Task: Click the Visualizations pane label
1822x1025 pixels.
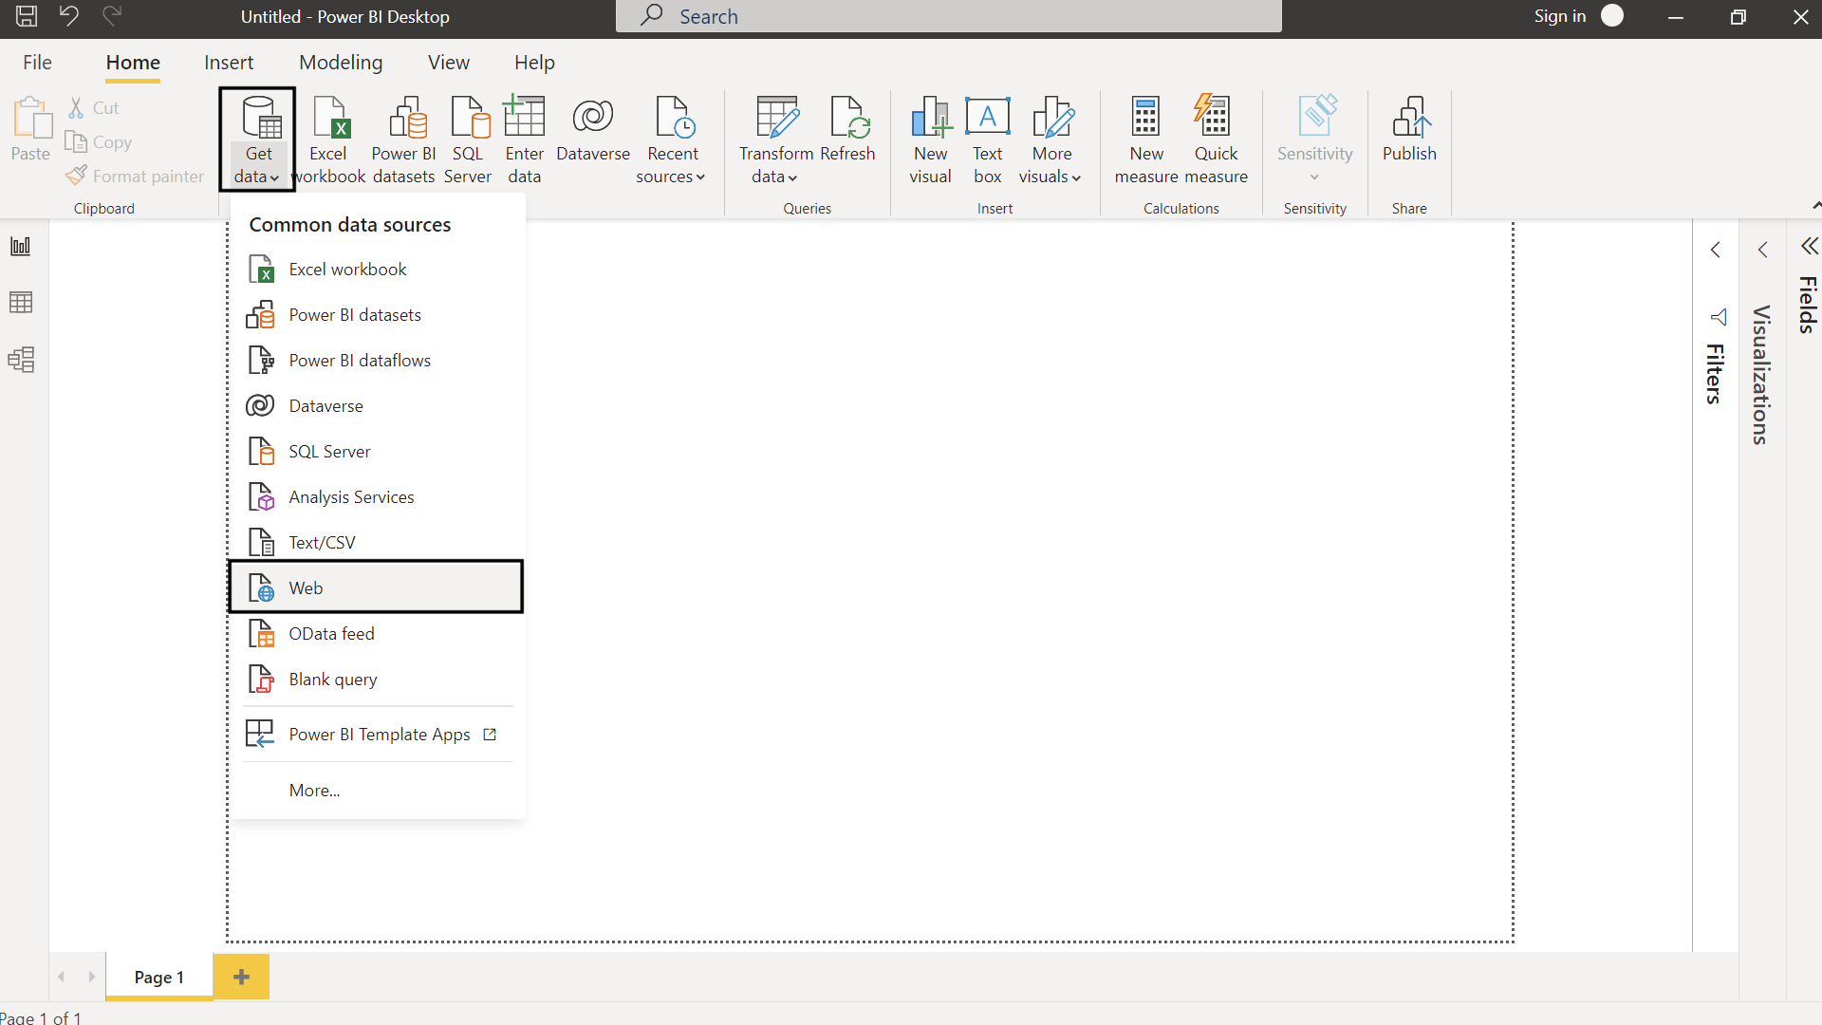Action: point(1761,375)
